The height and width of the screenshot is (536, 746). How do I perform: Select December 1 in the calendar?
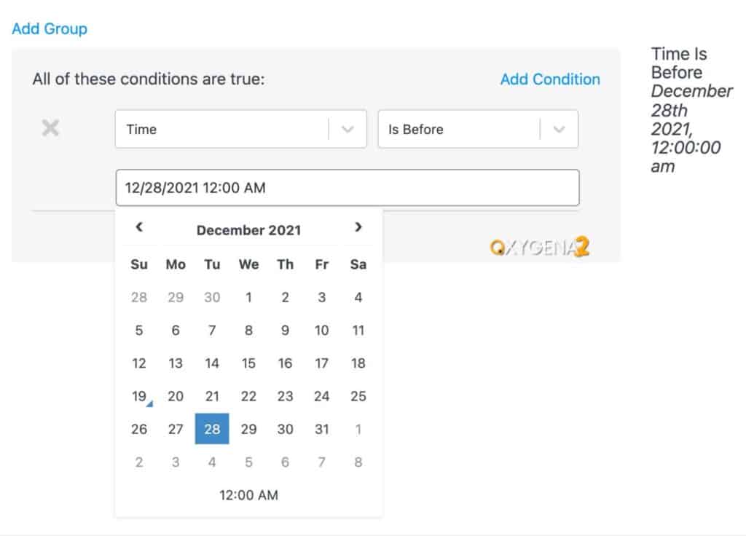[x=248, y=297]
